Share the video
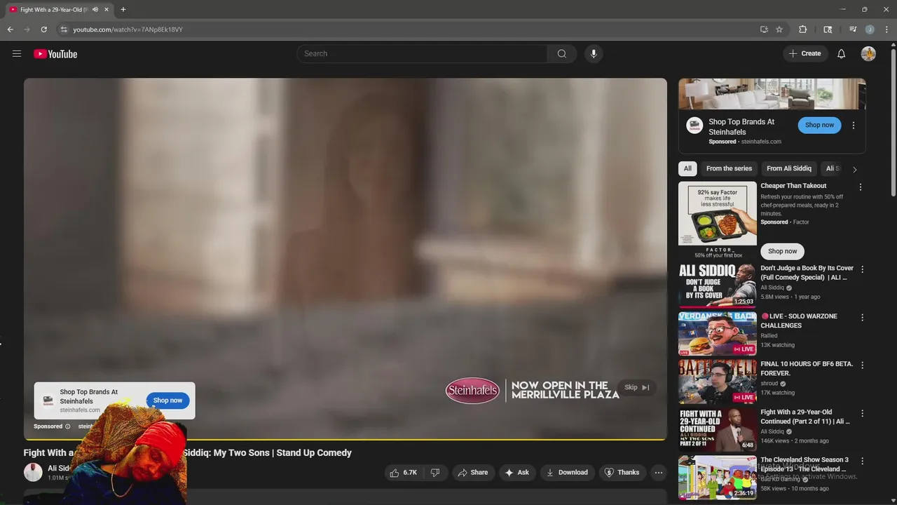The width and height of the screenshot is (897, 505). coord(472,473)
